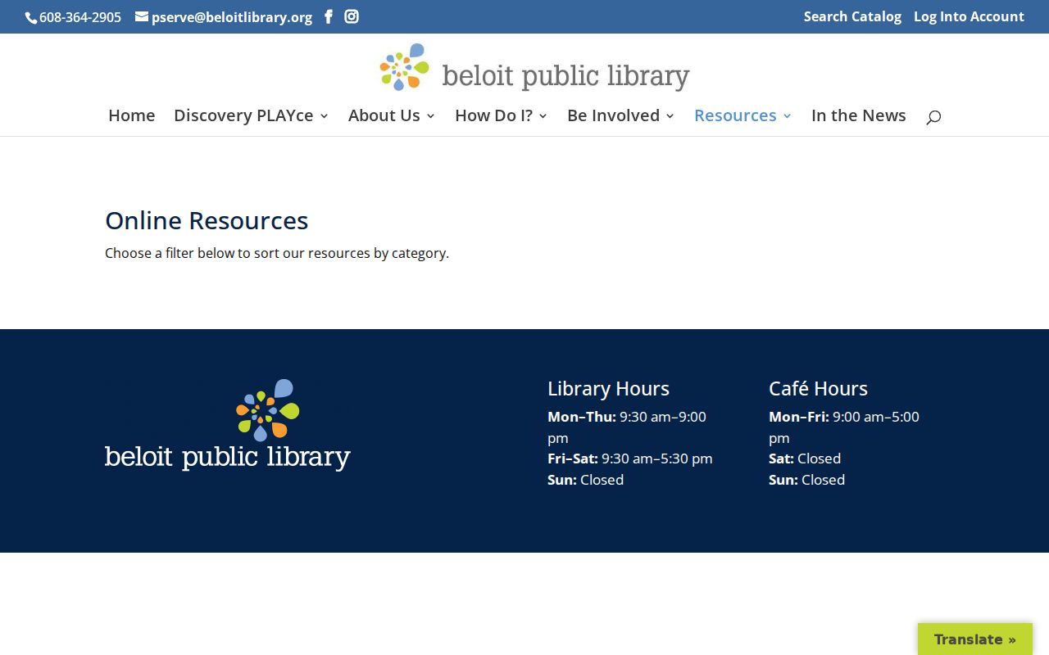
Task: Click the Log Into Account link
Action: (x=969, y=16)
